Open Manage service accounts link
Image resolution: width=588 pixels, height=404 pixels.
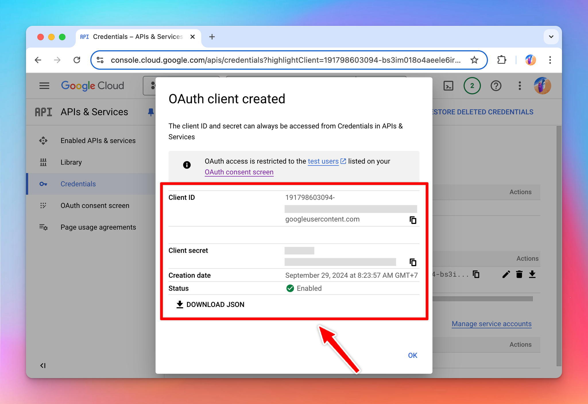tap(492, 324)
